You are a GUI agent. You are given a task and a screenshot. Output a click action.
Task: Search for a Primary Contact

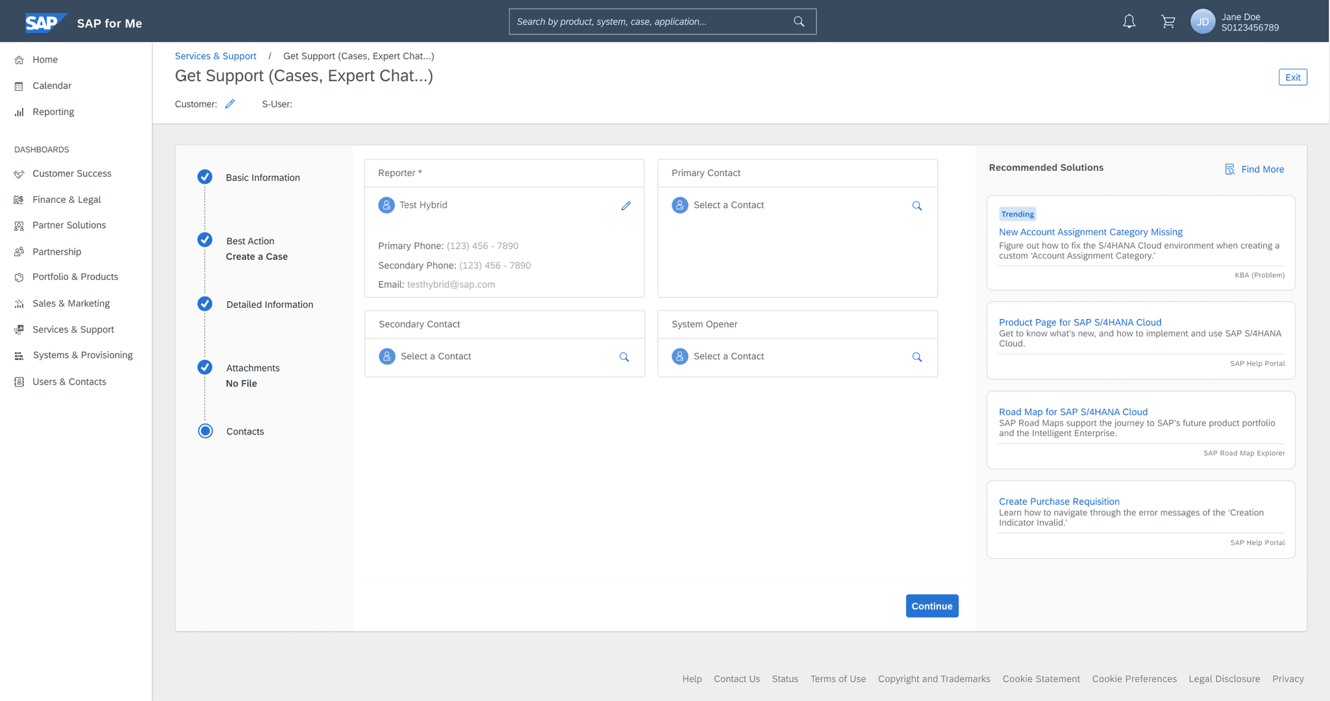(917, 205)
